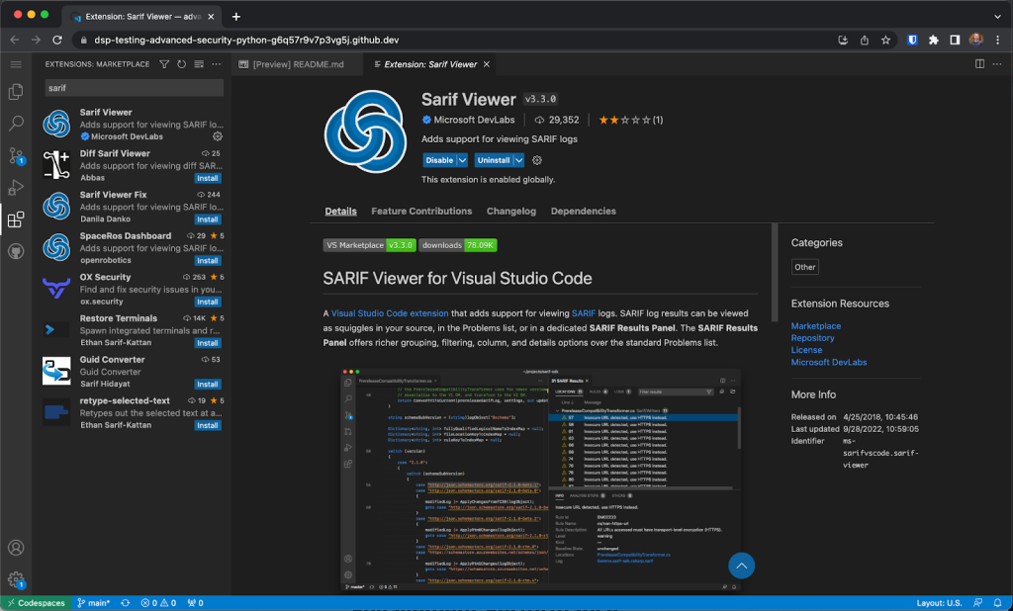Open the Run and Debug view
The height and width of the screenshot is (611, 1013).
pyautogui.click(x=16, y=188)
